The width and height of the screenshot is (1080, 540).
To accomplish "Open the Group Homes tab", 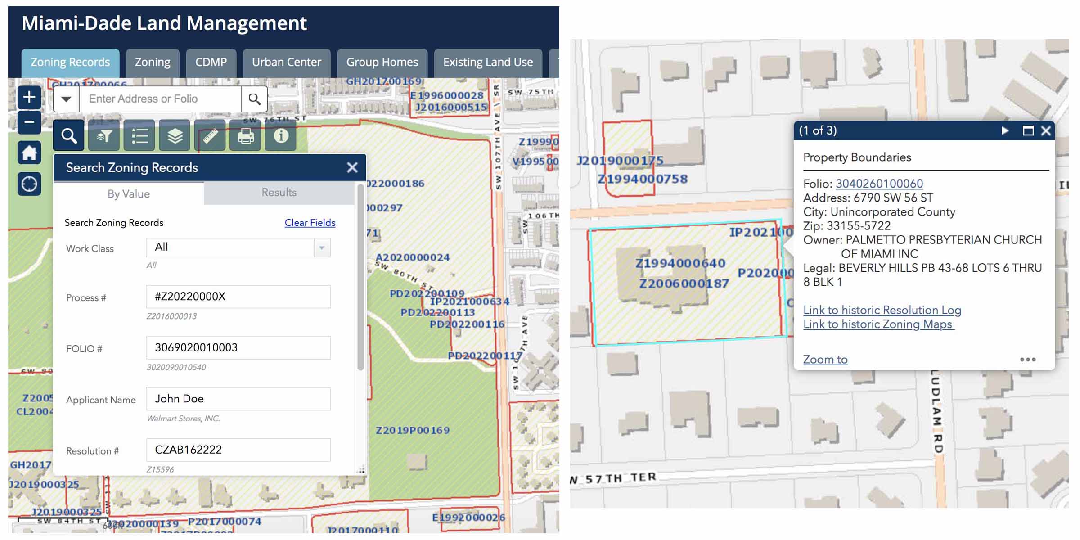I will pos(382,63).
